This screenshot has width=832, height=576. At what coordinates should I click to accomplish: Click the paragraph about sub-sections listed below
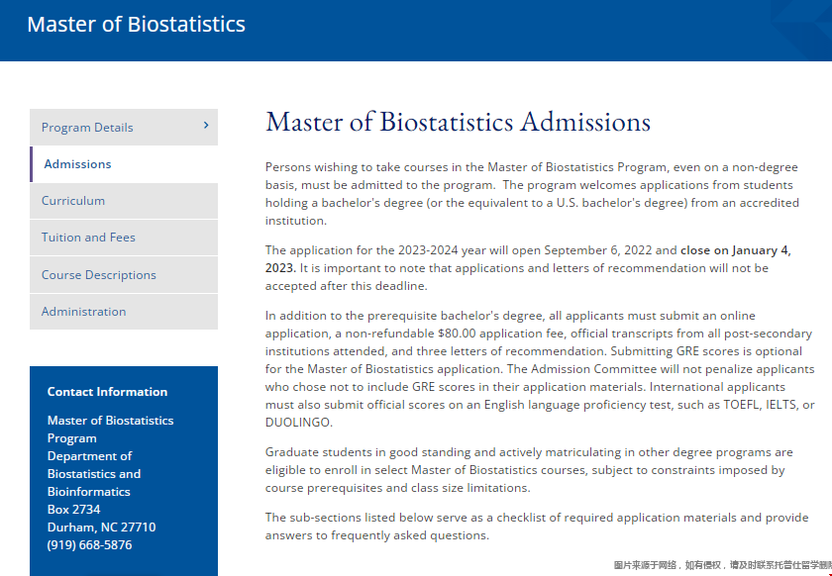[x=536, y=527]
